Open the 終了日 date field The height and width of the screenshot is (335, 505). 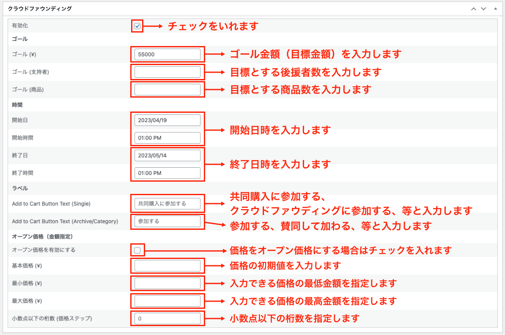coord(167,155)
